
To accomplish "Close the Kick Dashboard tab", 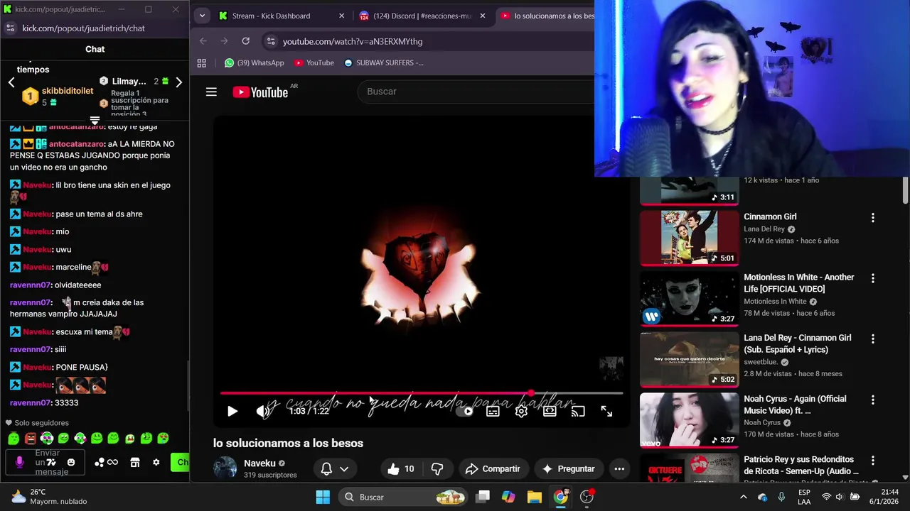I will pos(341,16).
